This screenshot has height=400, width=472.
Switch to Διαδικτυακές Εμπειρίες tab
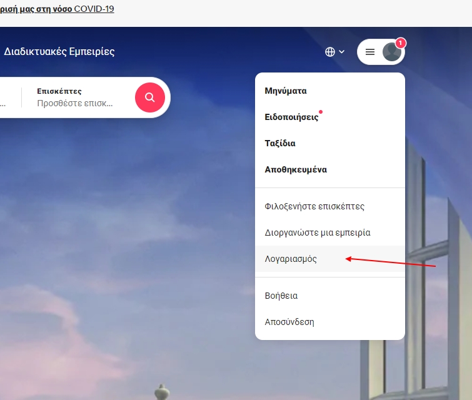coord(59,52)
